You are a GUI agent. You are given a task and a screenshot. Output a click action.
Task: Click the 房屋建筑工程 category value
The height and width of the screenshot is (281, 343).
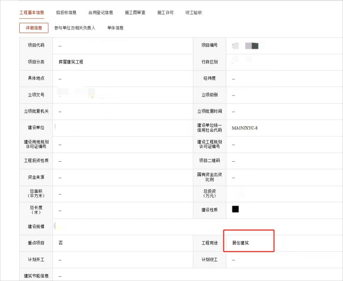tap(71, 62)
